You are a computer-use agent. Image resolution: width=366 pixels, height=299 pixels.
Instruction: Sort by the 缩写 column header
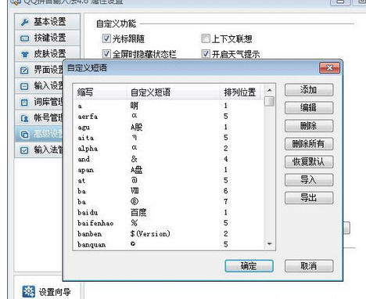(100, 92)
